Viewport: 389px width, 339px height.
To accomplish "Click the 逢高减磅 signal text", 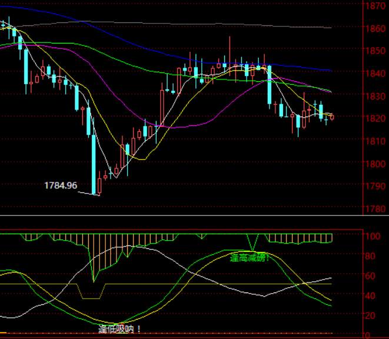I will click(250, 258).
